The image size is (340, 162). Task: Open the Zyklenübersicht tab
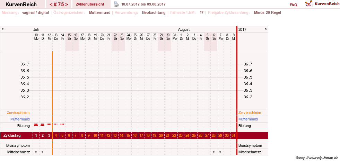(90, 4)
